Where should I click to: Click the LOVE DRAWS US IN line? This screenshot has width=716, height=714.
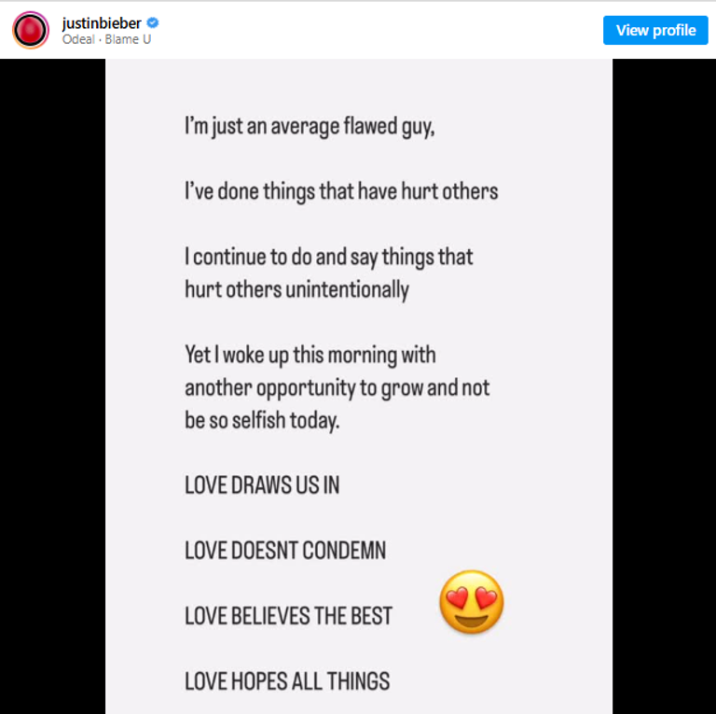[262, 485]
